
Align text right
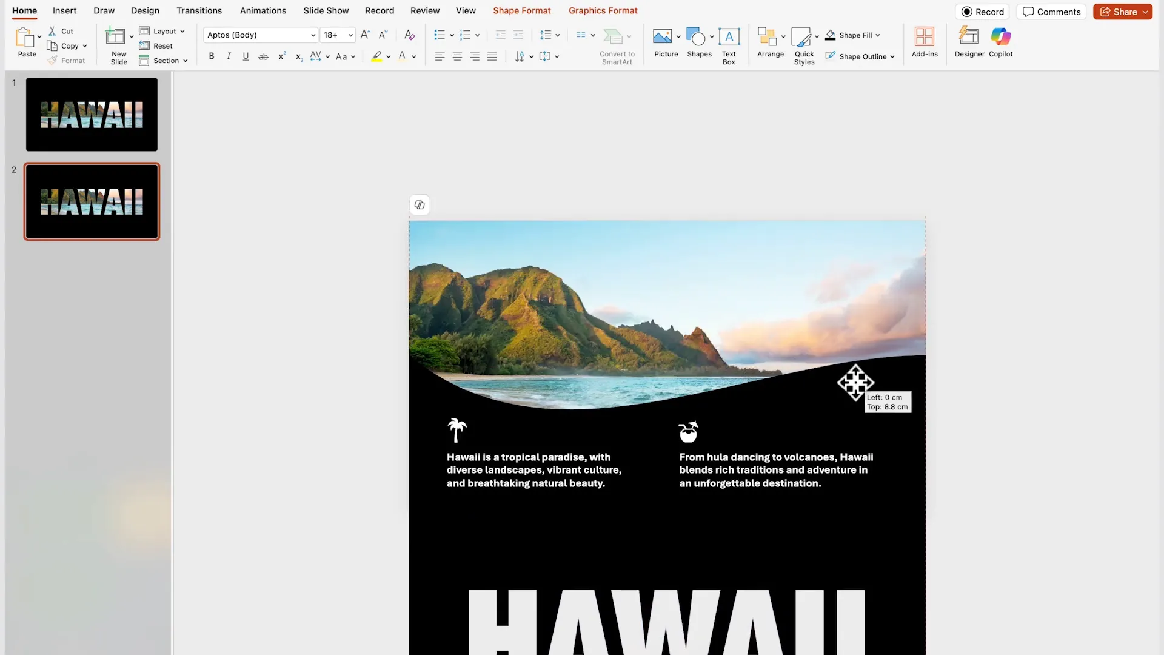click(475, 56)
